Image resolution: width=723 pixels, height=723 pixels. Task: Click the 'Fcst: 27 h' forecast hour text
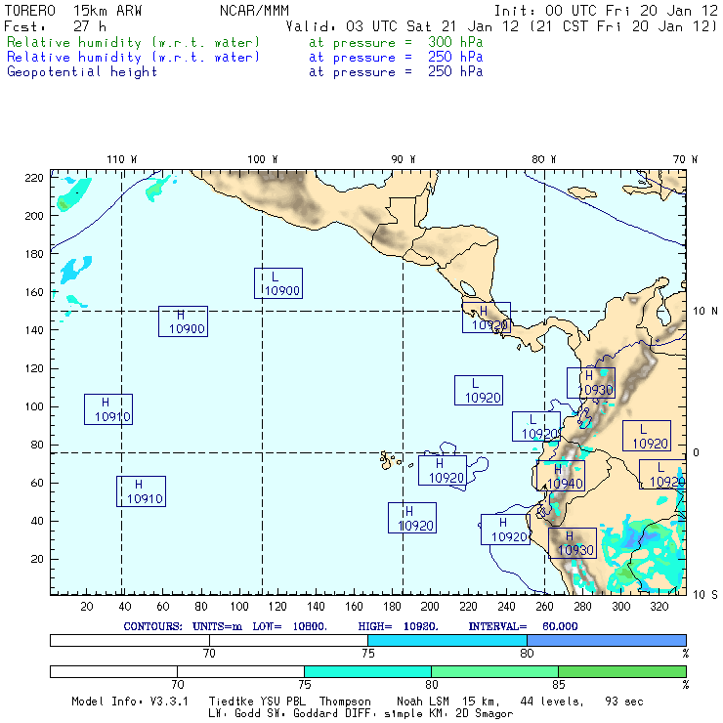tap(55, 26)
